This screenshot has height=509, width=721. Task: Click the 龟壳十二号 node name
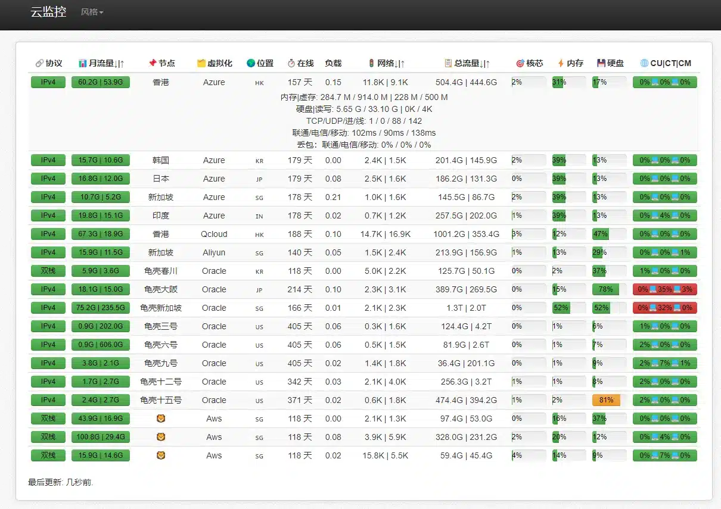click(x=161, y=382)
